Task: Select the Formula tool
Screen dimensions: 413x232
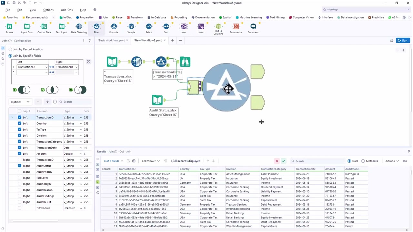Action: [x=114, y=28]
